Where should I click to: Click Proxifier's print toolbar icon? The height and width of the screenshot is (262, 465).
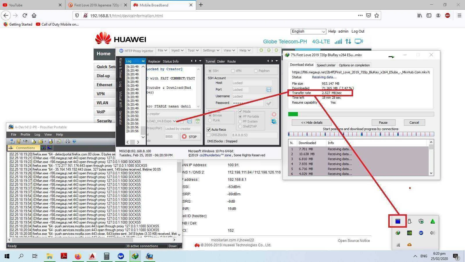coord(68,141)
